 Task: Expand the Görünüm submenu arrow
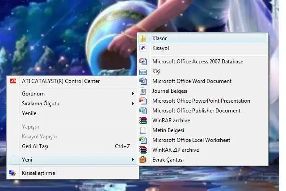133,94
